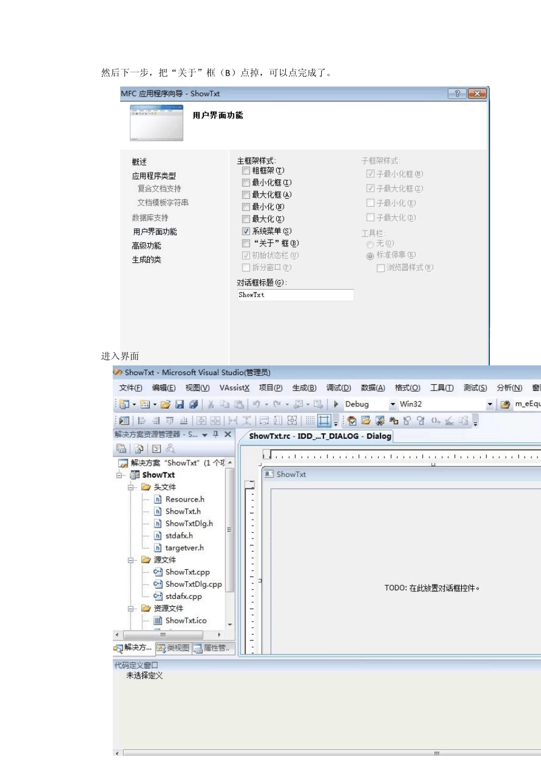Click the green Start Debugging arrow
Image resolution: width=541 pixels, height=765 pixels.
(x=336, y=404)
